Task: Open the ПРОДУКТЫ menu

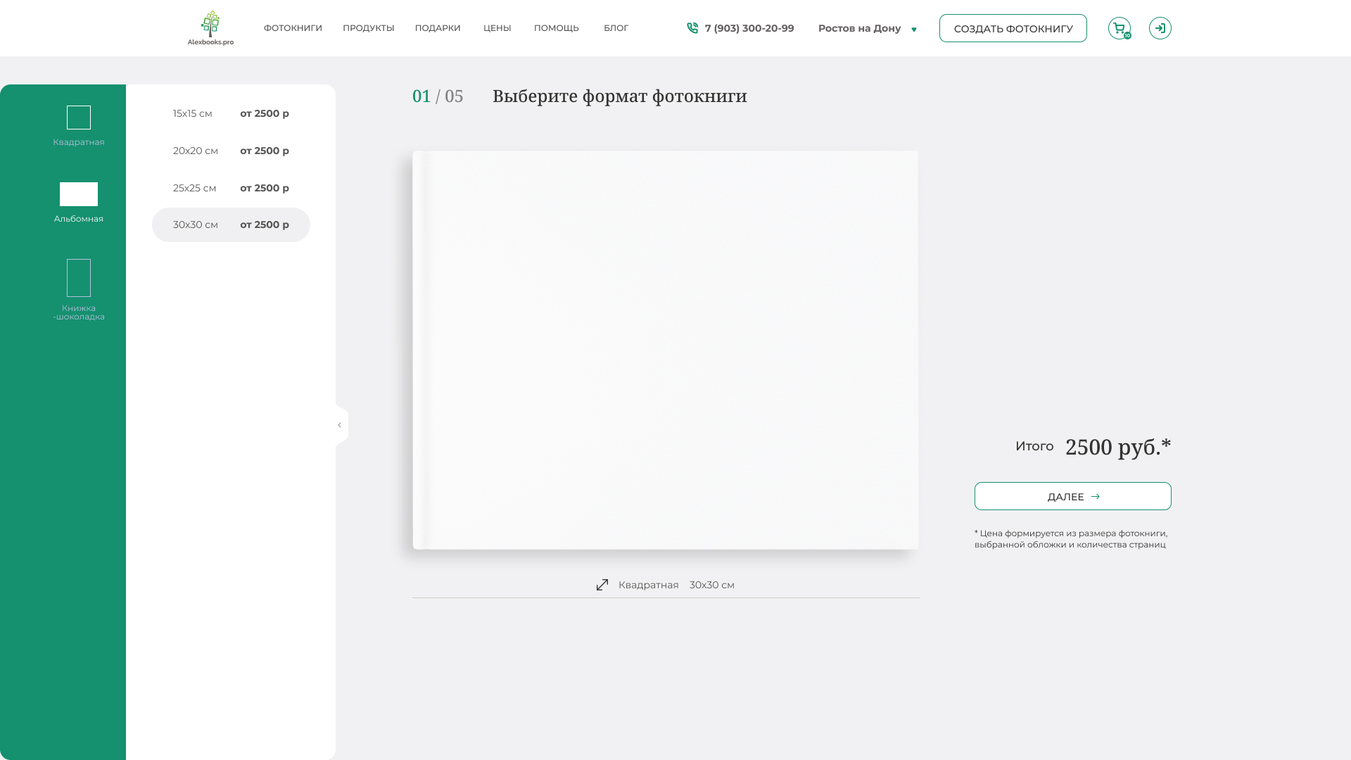Action: pos(369,28)
